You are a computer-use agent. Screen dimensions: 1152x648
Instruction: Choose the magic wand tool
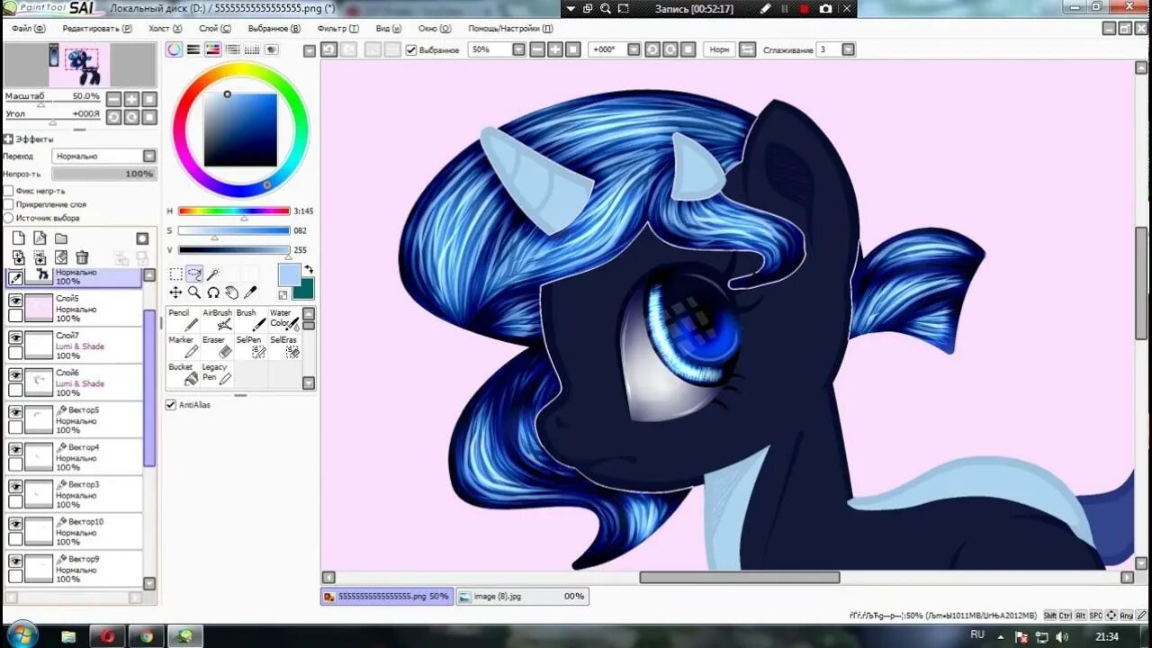point(213,274)
